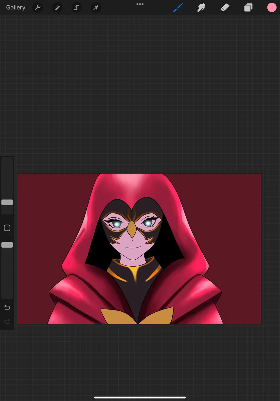Open the Actions wrench menu
Viewport: 280px width, 401px height.
[38, 8]
